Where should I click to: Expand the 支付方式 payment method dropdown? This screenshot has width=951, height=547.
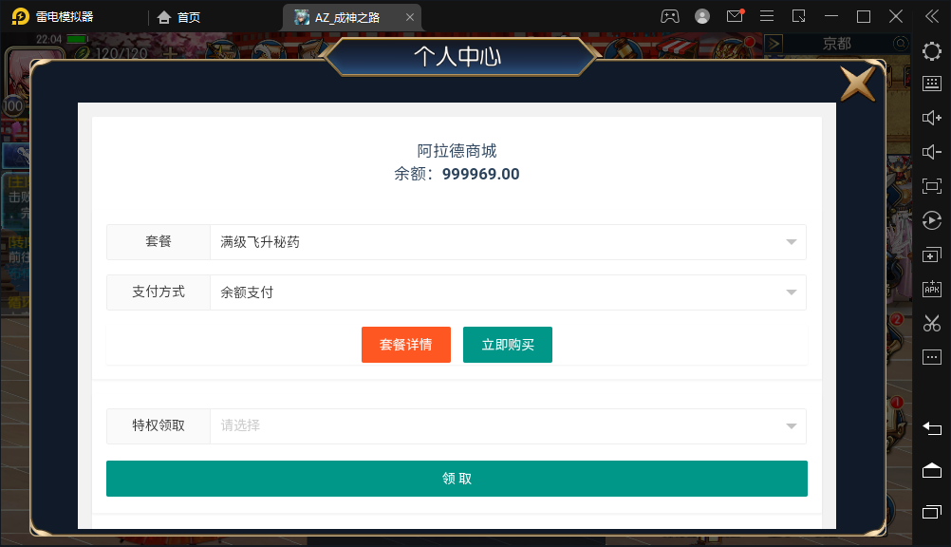(508, 292)
